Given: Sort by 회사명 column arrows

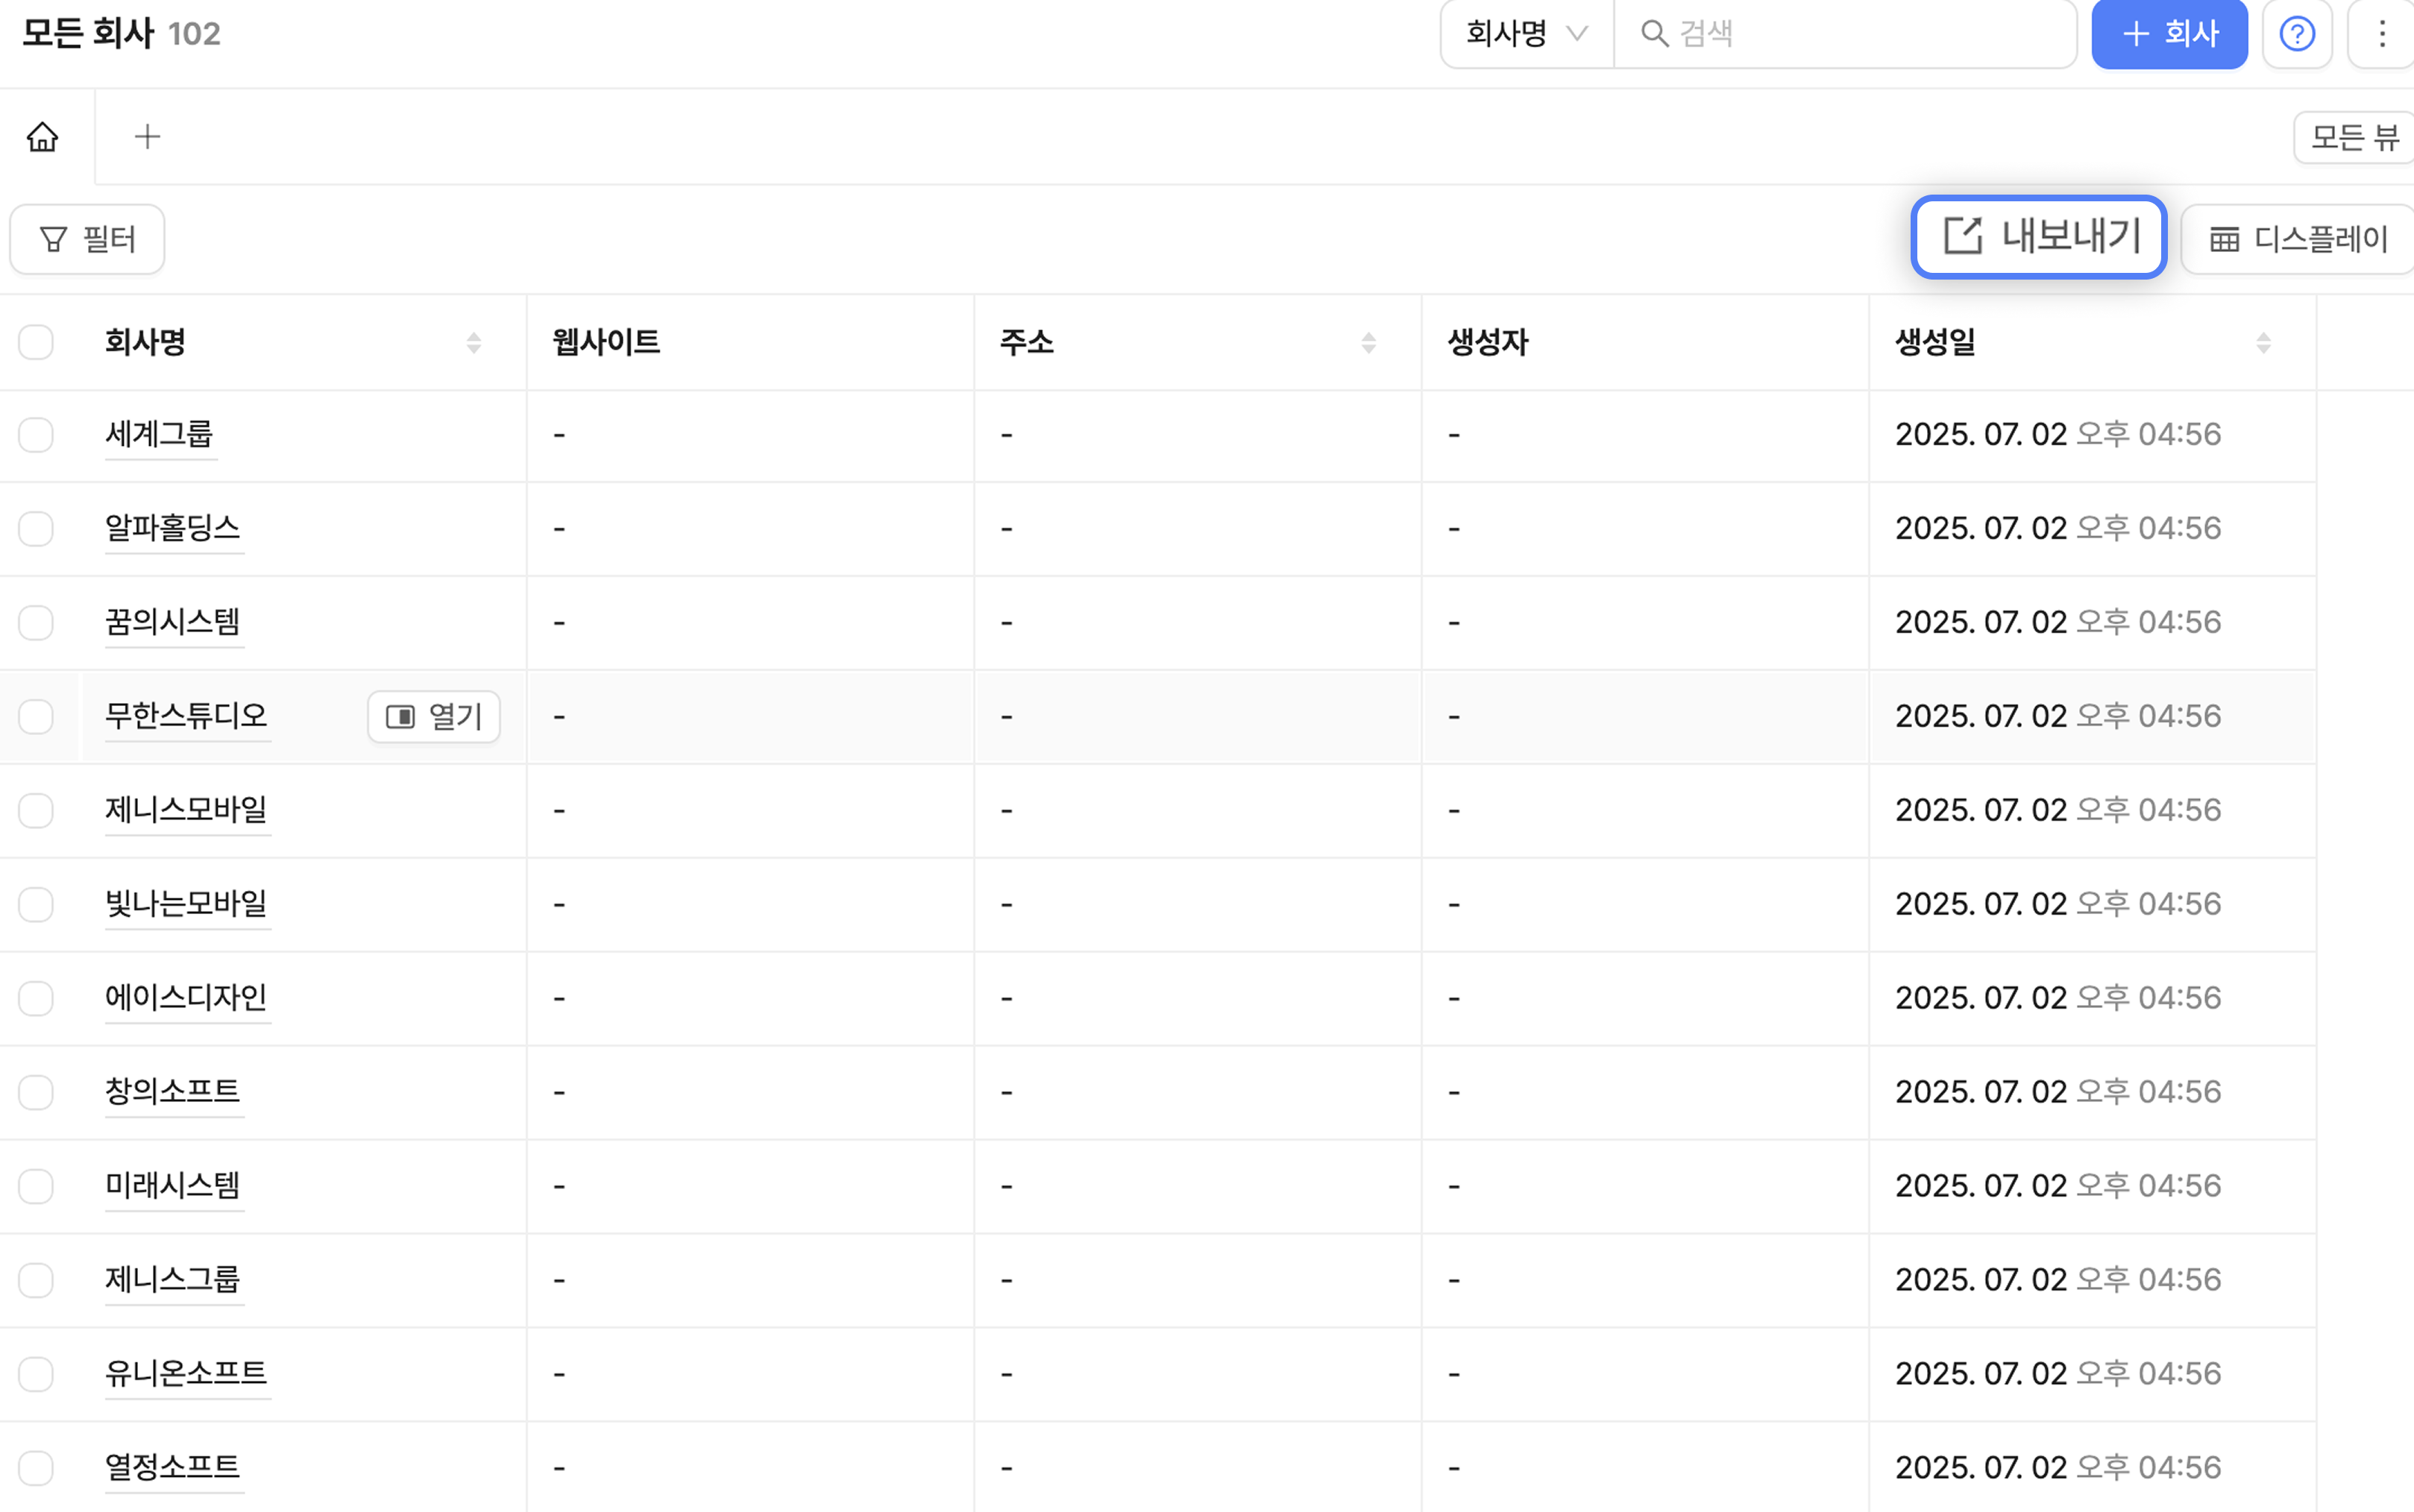Looking at the screenshot, I should (474, 343).
